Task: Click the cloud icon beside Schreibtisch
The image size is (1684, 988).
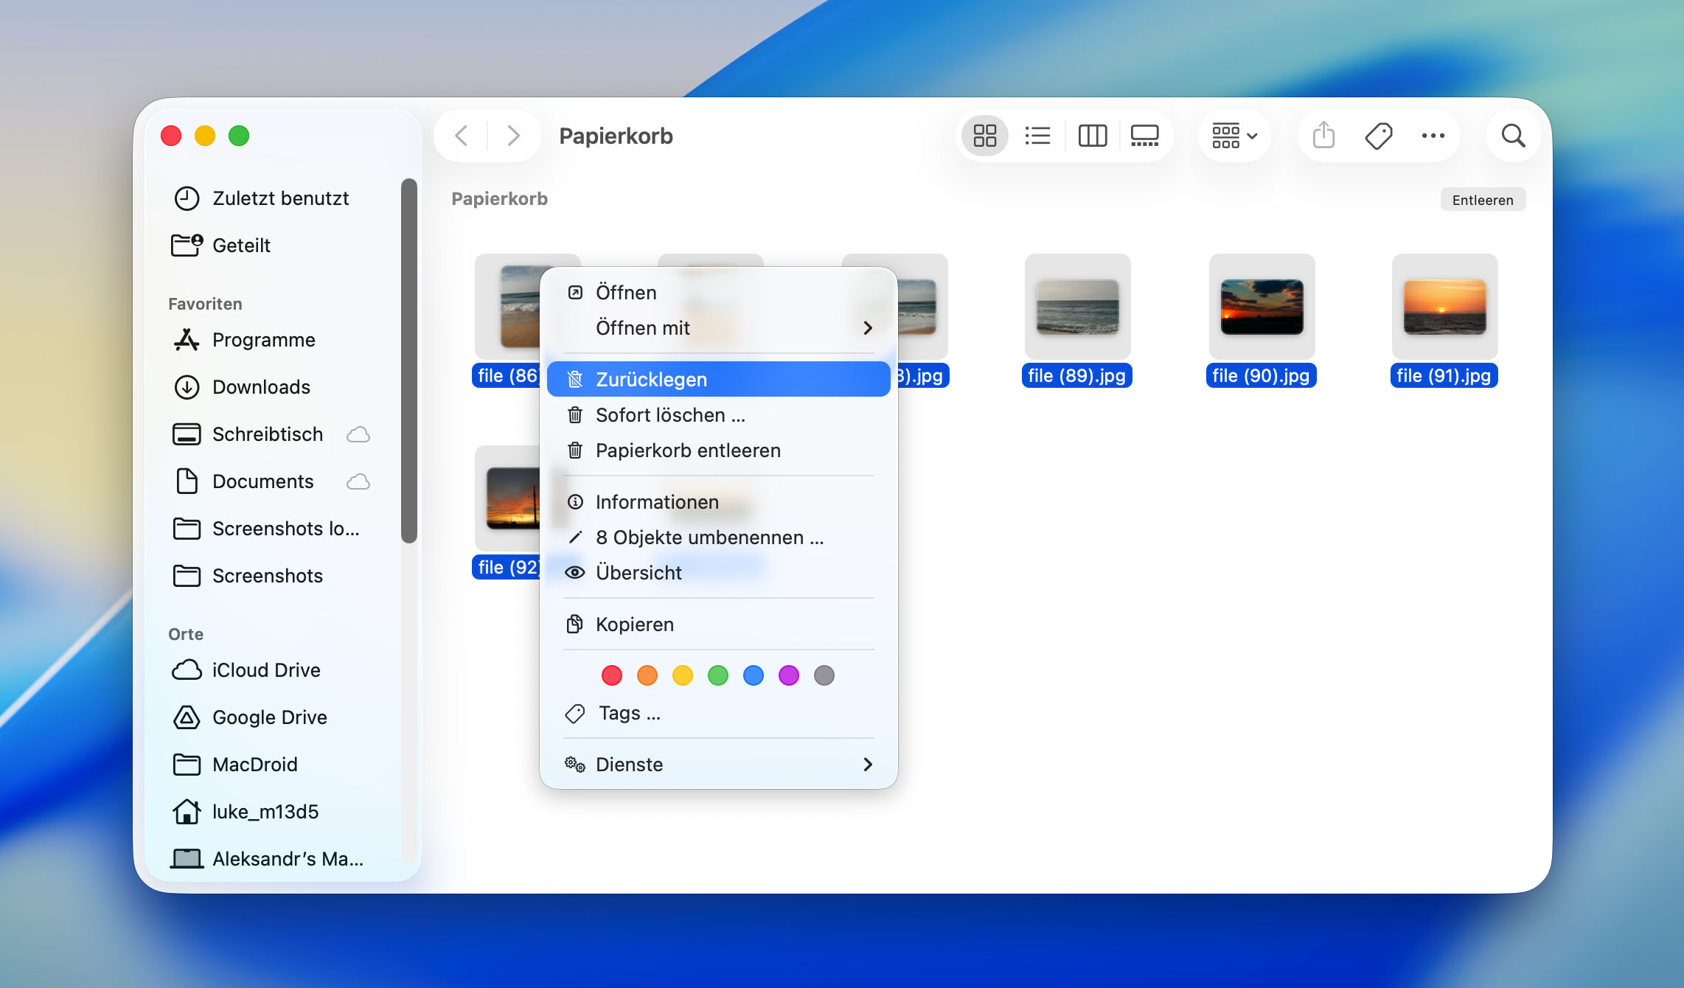Action: coord(358,434)
